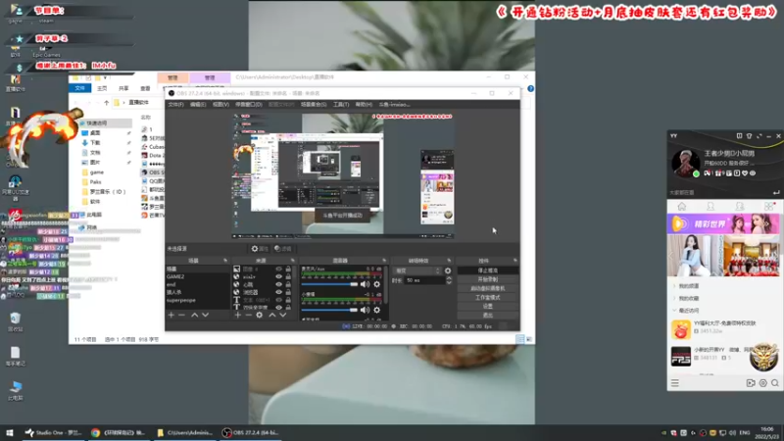The image size is (784, 441).
Task: Open source properties gear below the sources list
Action: [x=259, y=315]
